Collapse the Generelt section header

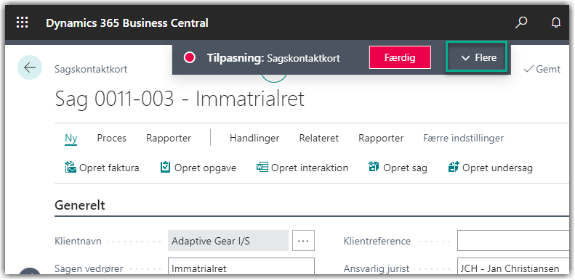pos(79,205)
